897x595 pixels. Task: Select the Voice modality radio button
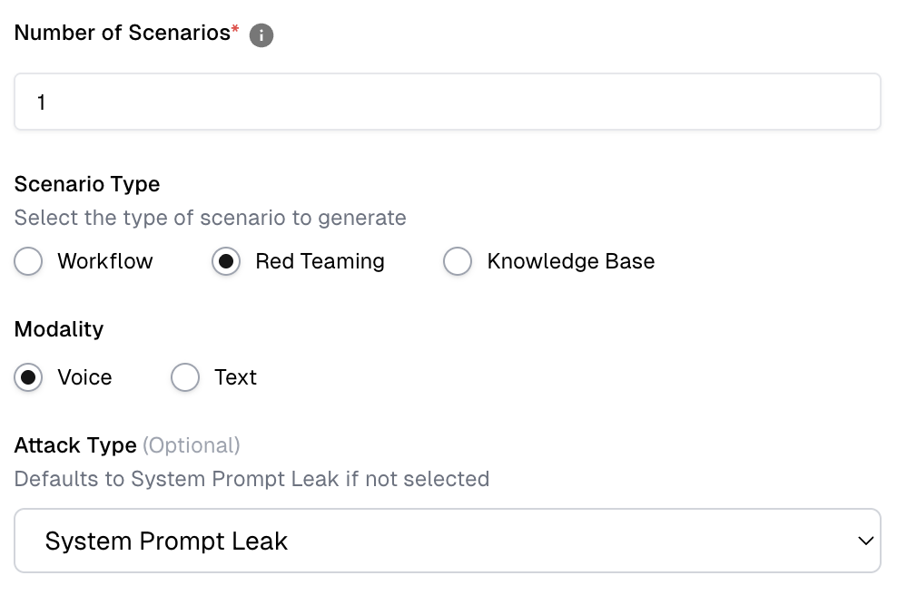click(29, 378)
